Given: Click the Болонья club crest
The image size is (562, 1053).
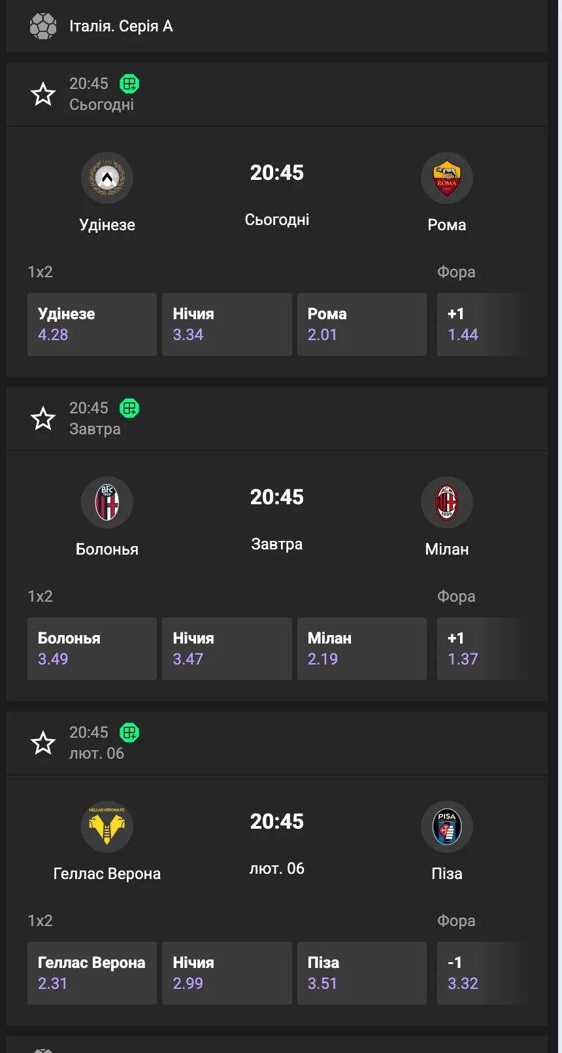Looking at the screenshot, I should (107, 502).
